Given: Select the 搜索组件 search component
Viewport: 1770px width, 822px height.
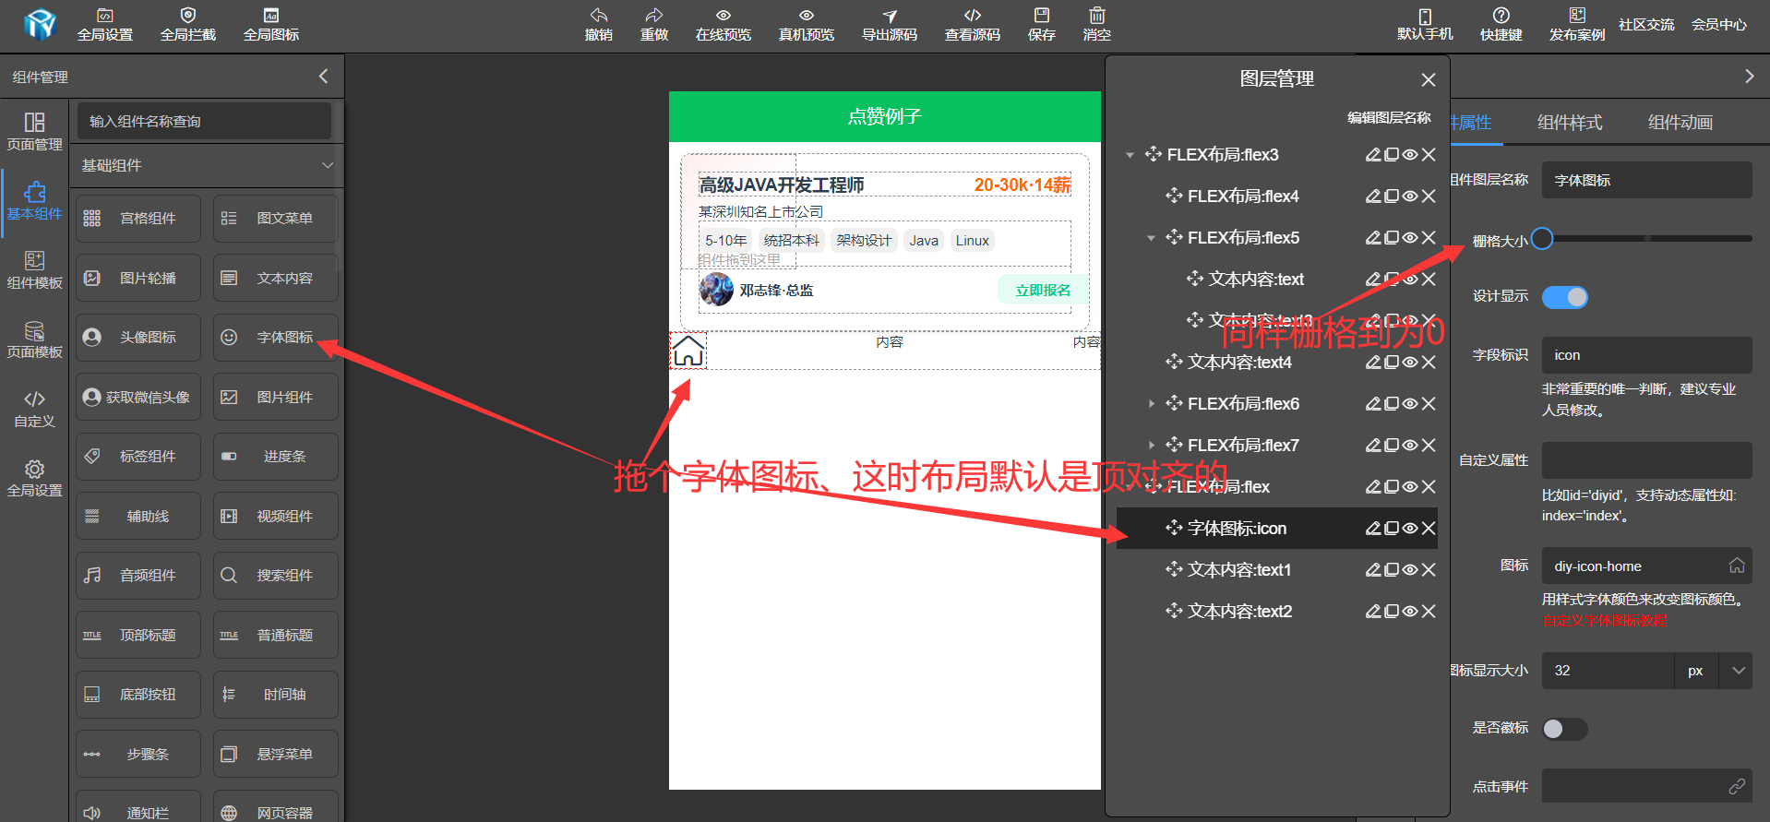Looking at the screenshot, I should (x=275, y=576).
